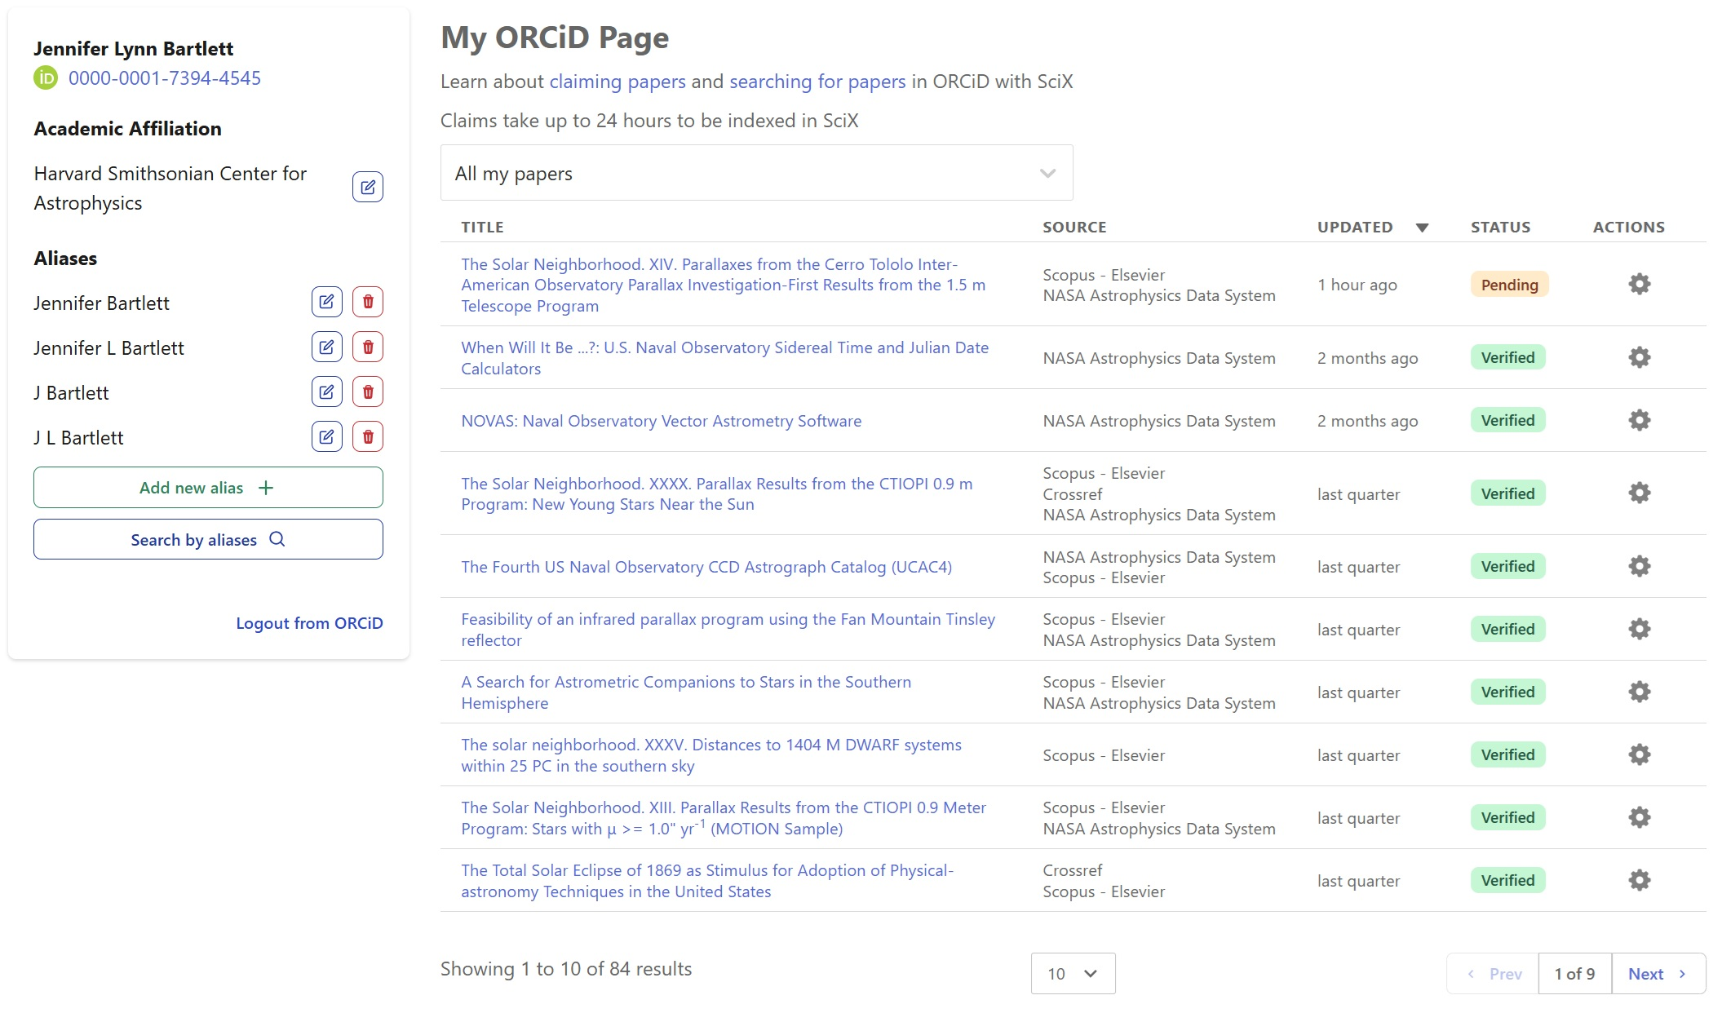Delete the J L Bartlett alias
Viewport: 1722px width, 1013px height.
(368, 436)
